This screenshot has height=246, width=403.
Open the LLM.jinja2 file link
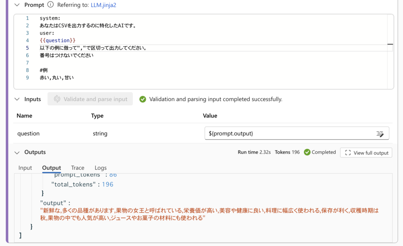click(x=104, y=5)
